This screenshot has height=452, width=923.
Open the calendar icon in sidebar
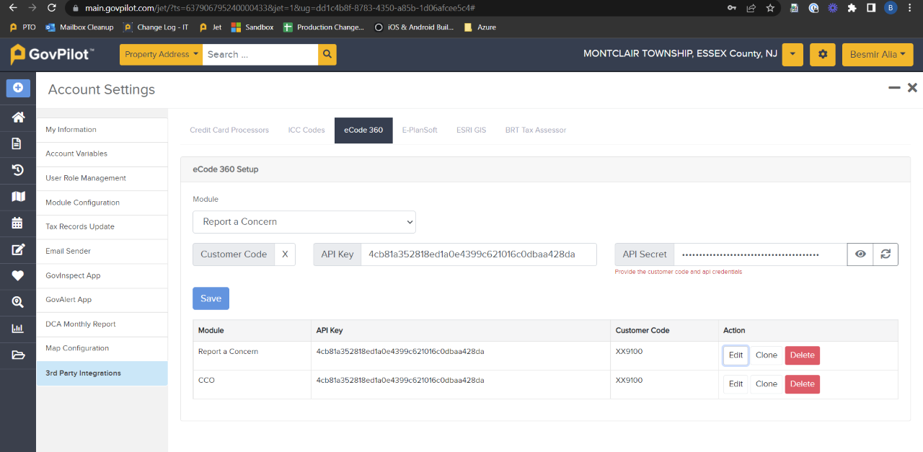click(18, 223)
